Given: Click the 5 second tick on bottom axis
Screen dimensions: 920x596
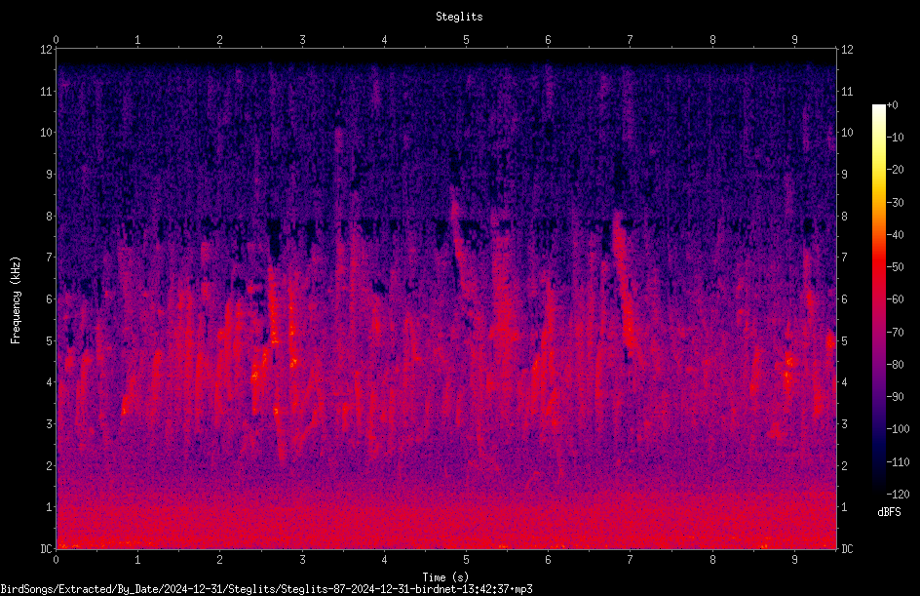Looking at the screenshot, I should (x=467, y=560).
